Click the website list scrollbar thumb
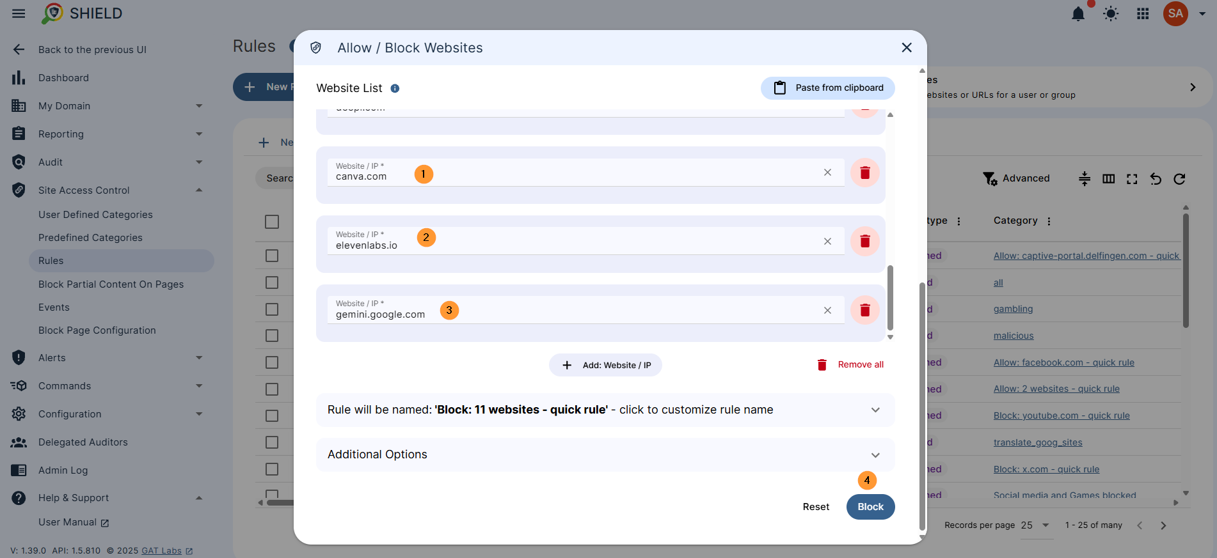 click(x=890, y=298)
